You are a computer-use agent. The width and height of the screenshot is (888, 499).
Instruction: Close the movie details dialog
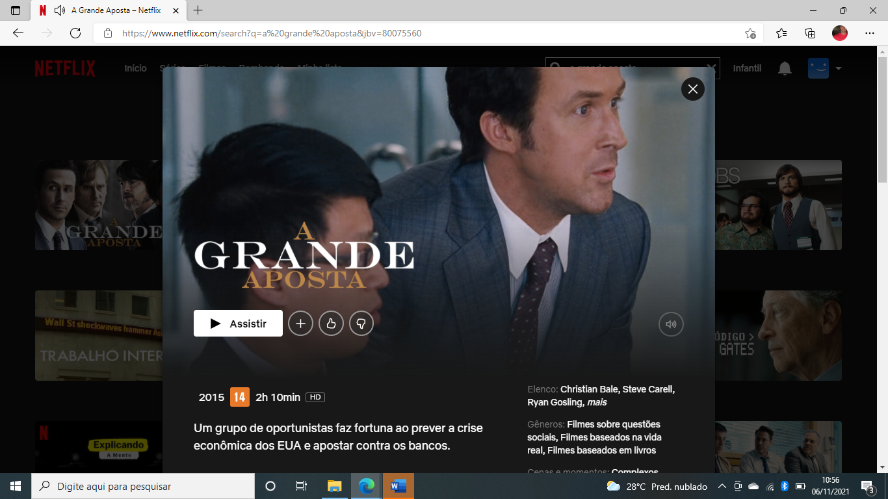(692, 89)
